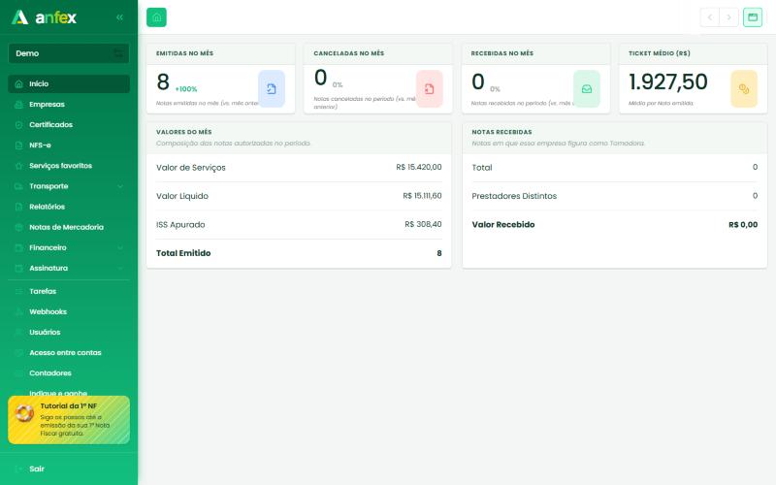The height and width of the screenshot is (485, 776).
Task: Click the 1.927,50 ticket médio value
Action: 668,81
